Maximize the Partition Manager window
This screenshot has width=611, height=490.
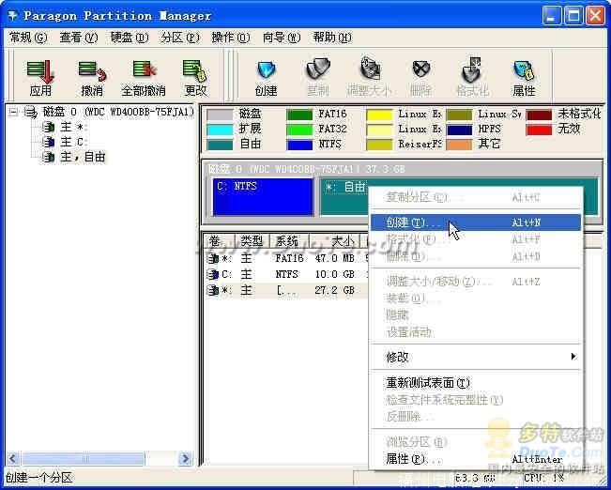(x=573, y=16)
